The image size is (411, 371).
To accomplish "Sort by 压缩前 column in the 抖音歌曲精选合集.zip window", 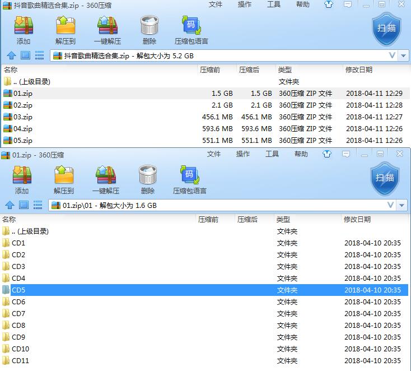I will (209, 70).
